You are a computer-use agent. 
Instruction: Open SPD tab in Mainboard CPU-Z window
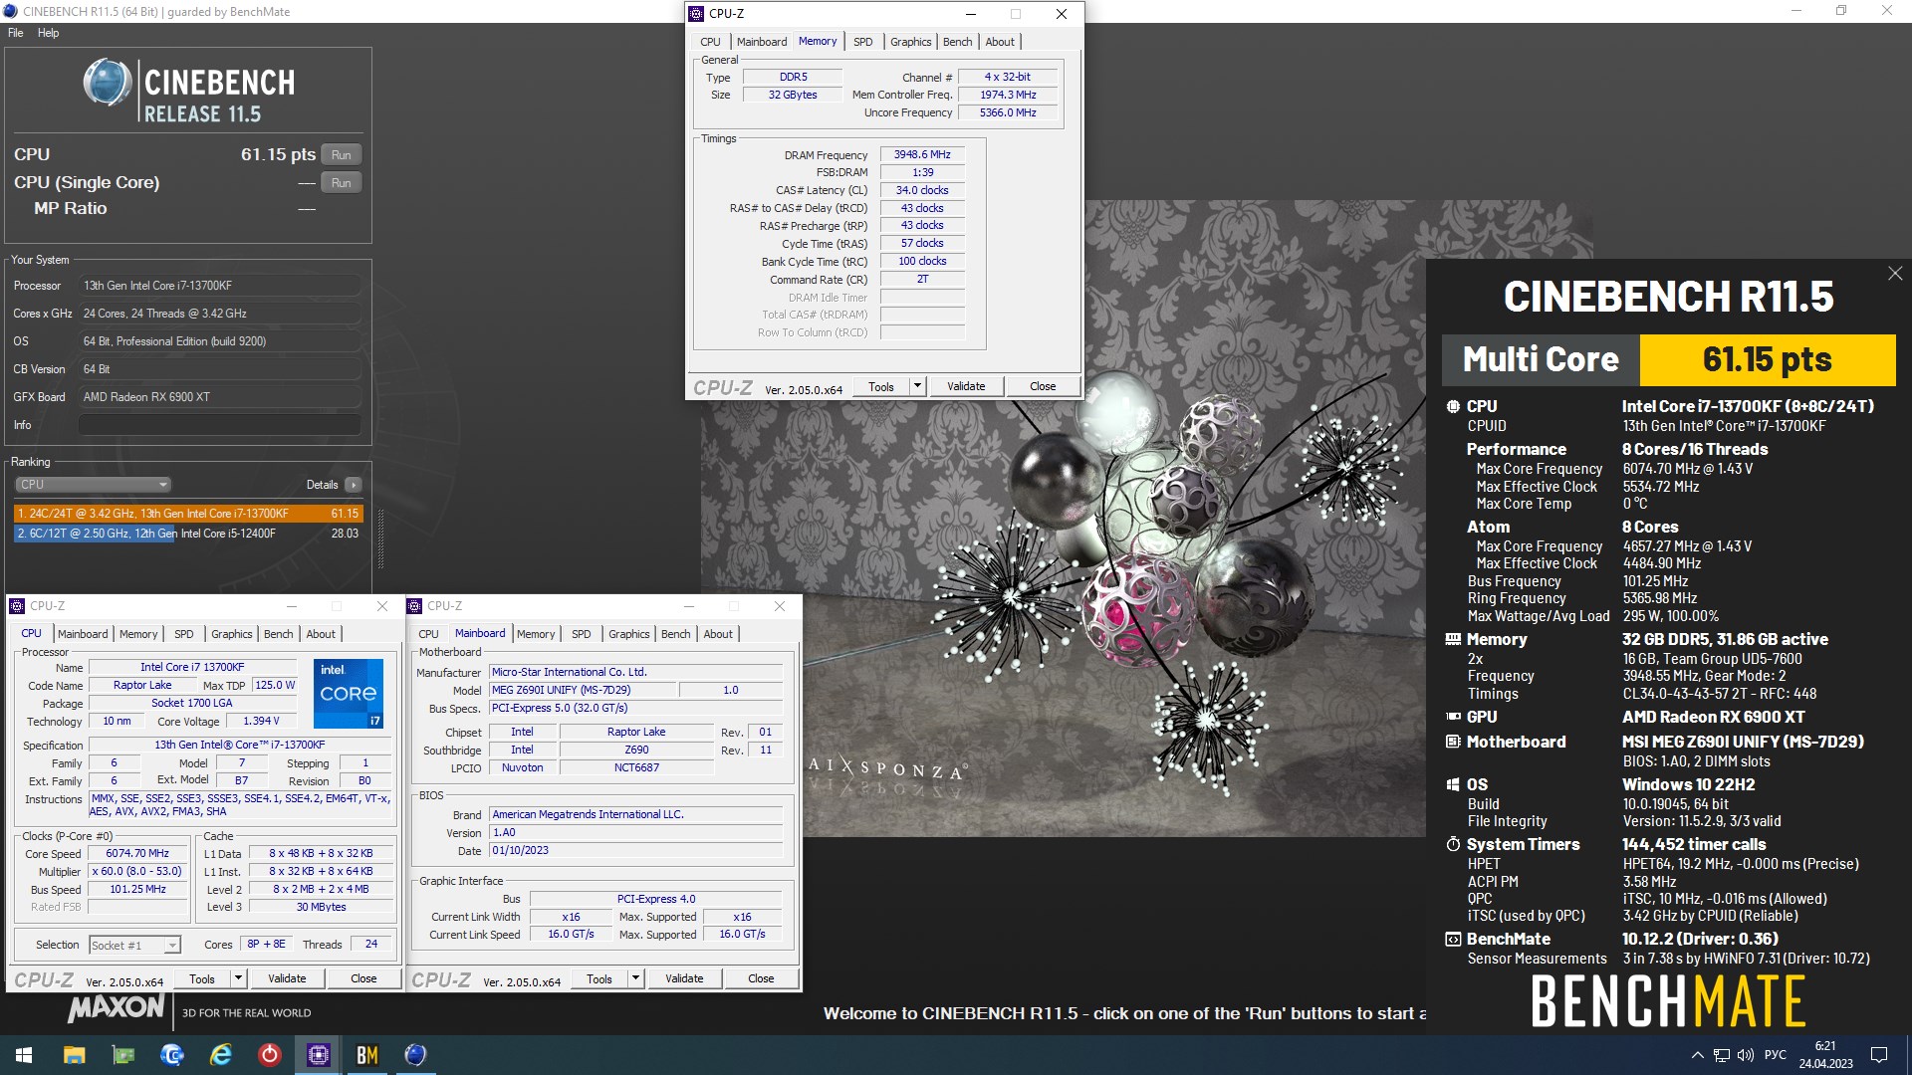(x=582, y=634)
